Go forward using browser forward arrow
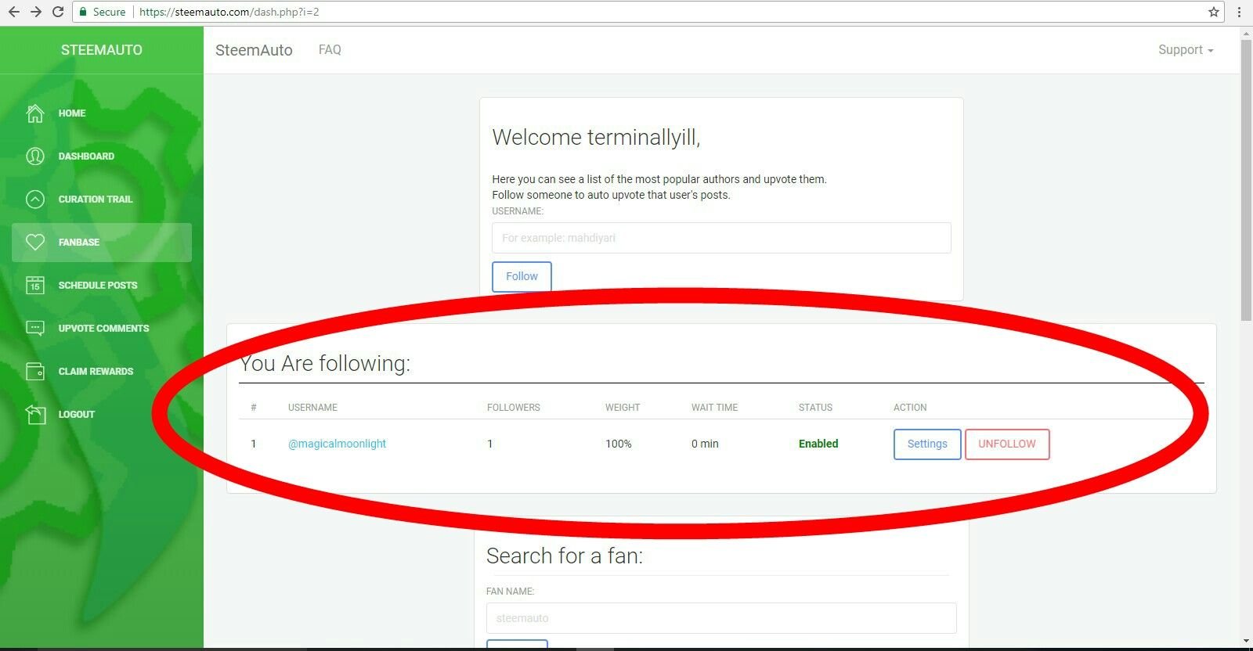 pos(35,12)
